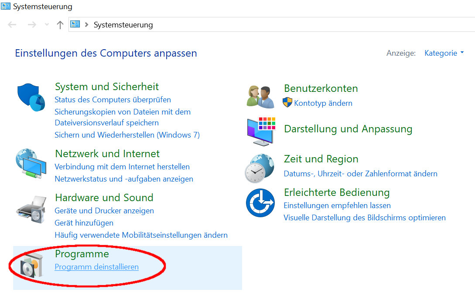The image size is (475, 303).
Task: Open Benutzerkonten category
Action: [321, 88]
